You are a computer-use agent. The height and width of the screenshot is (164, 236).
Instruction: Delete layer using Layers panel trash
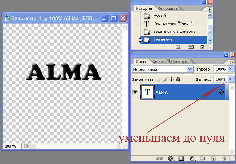tap(224, 159)
